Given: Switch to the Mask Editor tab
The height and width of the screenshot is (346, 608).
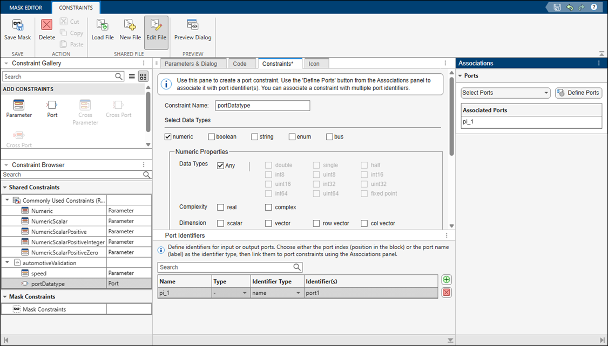Looking at the screenshot, I should pyautogui.click(x=25, y=7).
